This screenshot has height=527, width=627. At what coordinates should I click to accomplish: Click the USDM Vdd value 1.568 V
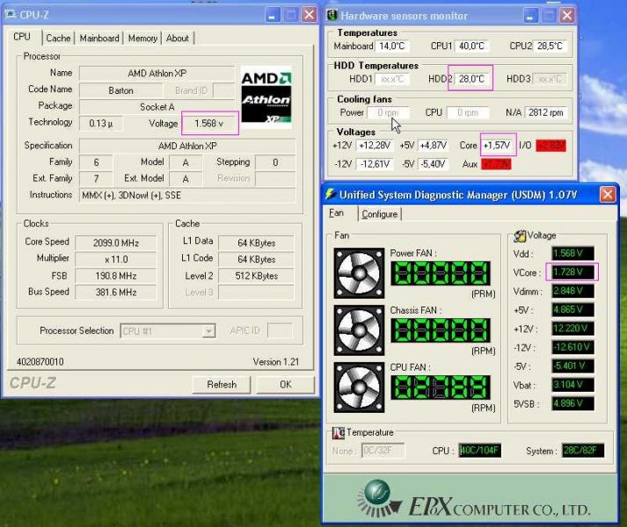click(572, 253)
